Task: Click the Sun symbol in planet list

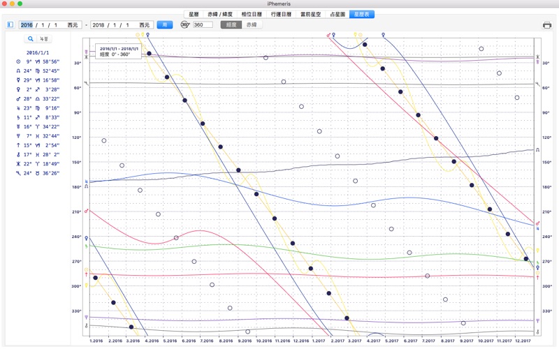Action: [x=18, y=61]
